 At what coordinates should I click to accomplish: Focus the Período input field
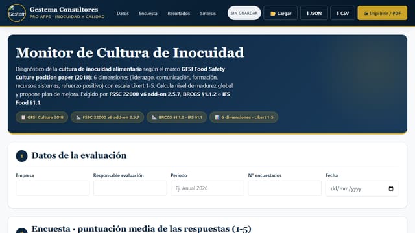[x=207, y=188]
